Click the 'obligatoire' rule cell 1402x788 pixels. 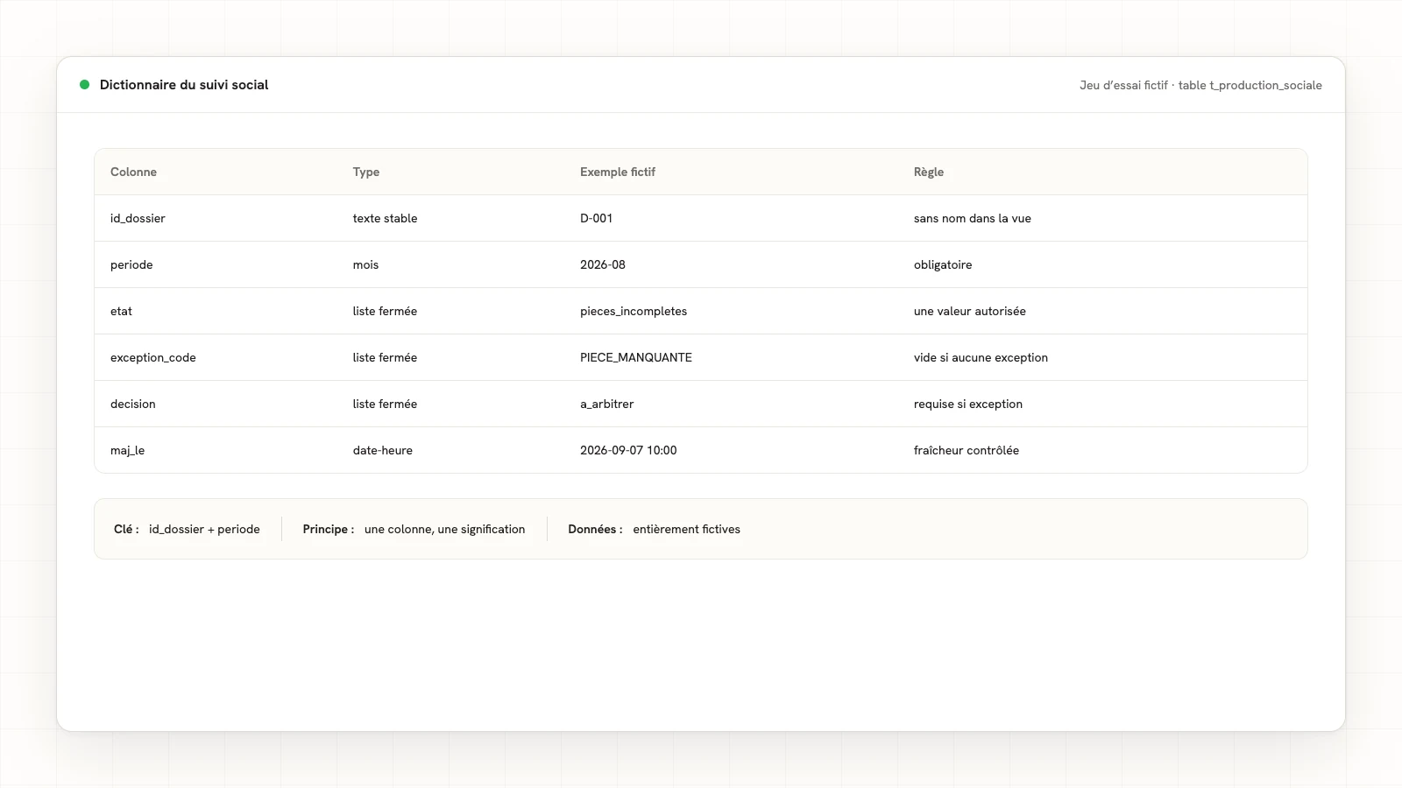943,264
